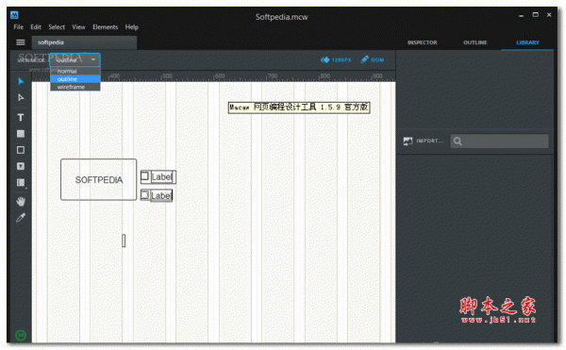The width and height of the screenshot is (566, 350).
Task: Select the filled rectangle tool
Action: pos(21,134)
